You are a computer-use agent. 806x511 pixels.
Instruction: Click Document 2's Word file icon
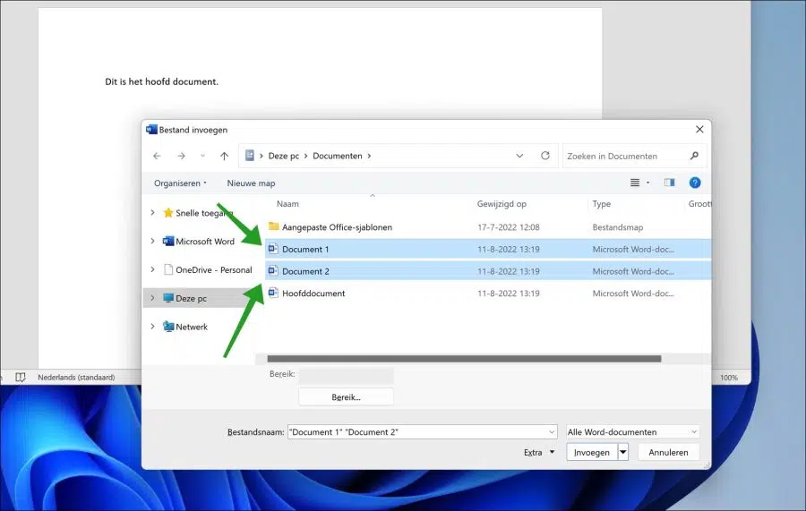click(273, 270)
